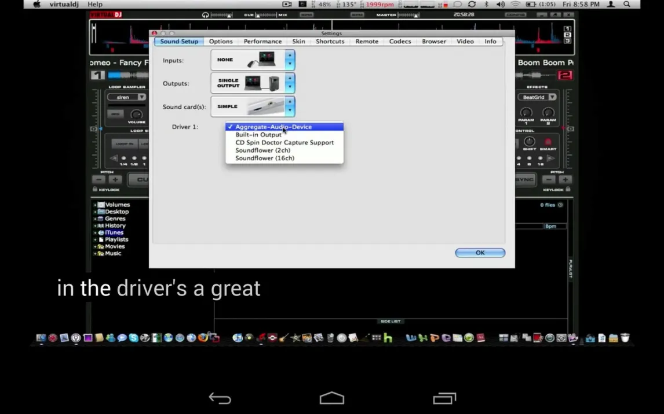Switch to the Performance tab
This screenshot has height=414, width=664.
tap(262, 42)
